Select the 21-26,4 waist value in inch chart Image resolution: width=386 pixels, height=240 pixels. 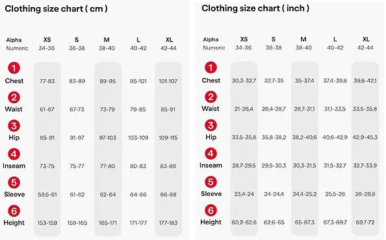244,109
